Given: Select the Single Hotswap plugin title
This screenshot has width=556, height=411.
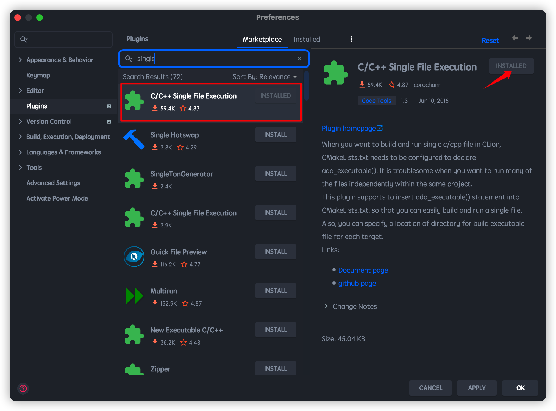Looking at the screenshot, I should pos(174,135).
